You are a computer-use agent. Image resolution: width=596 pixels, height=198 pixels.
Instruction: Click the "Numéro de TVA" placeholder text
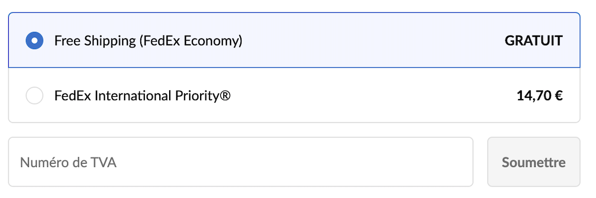click(x=69, y=162)
